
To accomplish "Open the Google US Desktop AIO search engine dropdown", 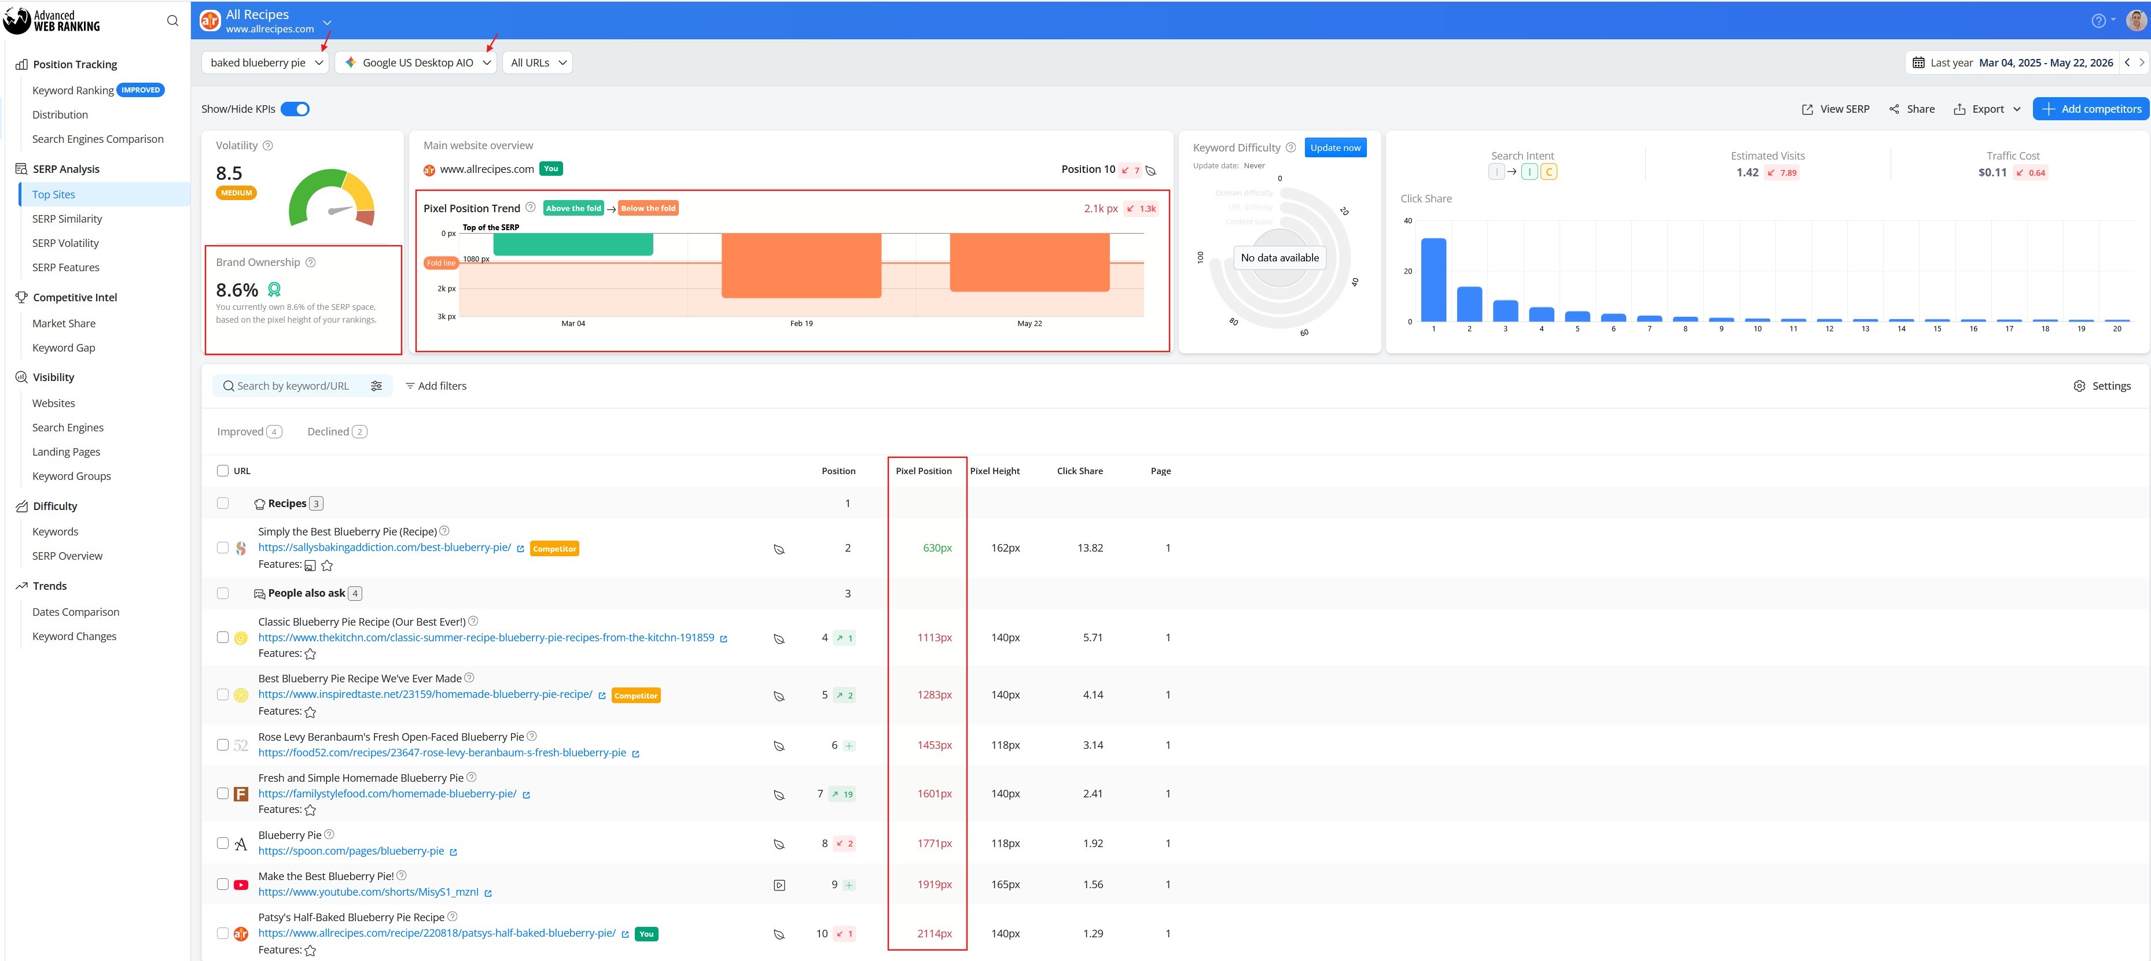I will (416, 62).
